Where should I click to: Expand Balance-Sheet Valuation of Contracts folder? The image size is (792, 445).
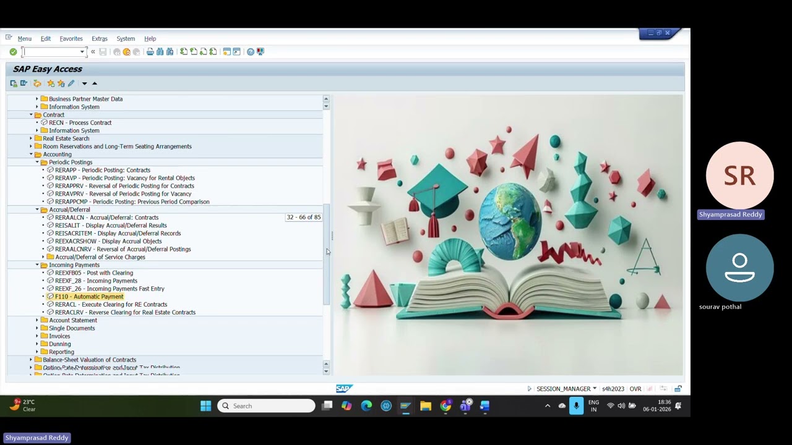click(x=31, y=360)
